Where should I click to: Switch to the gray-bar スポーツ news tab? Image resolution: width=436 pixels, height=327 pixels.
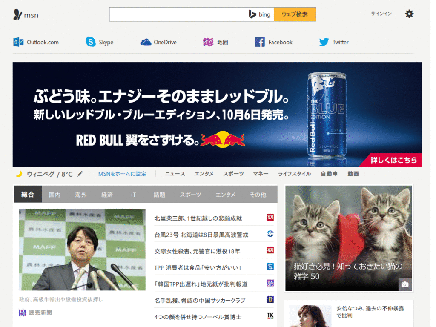coord(190,194)
